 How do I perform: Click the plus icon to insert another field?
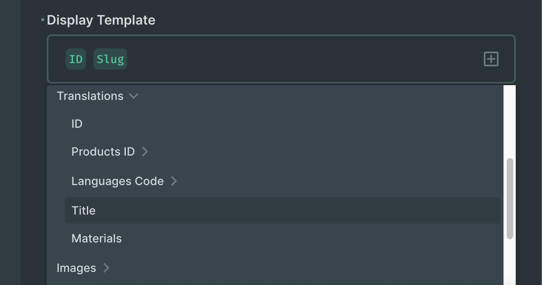pyautogui.click(x=491, y=59)
